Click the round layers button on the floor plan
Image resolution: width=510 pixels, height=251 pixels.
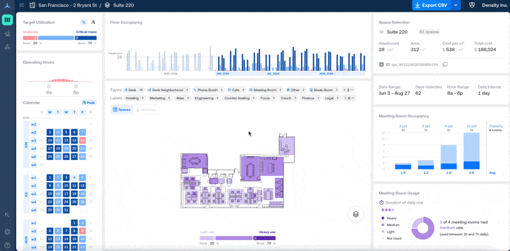click(x=356, y=214)
